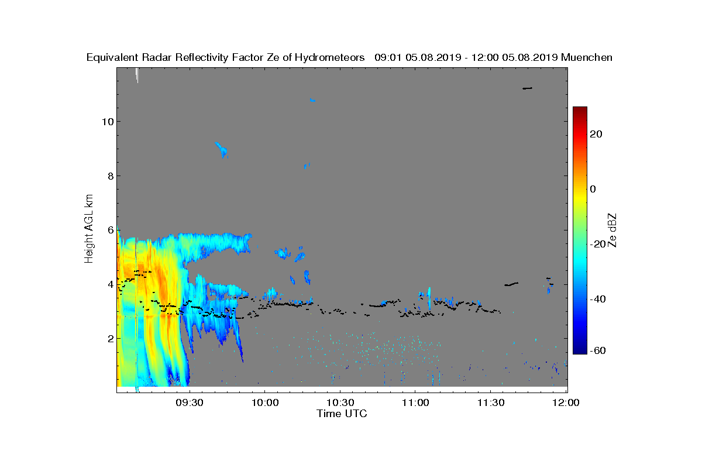Click the 10:30 time tick label
The image size is (702, 468).
tap(340, 403)
